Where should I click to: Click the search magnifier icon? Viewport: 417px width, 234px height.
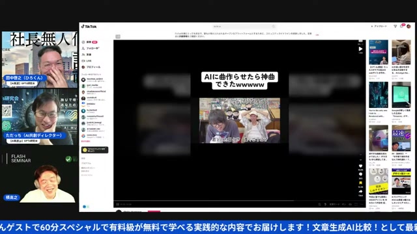[273, 27]
